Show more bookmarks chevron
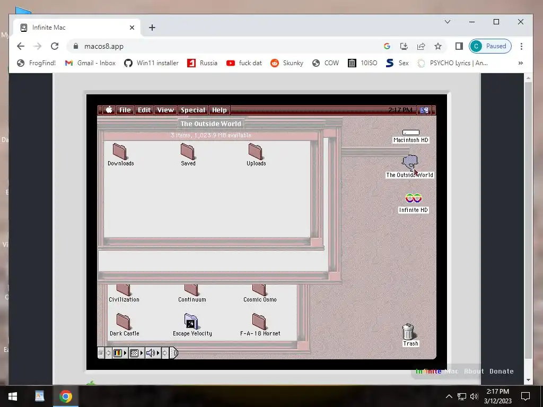The height and width of the screenshot is (407, 543). click(521, 63)
